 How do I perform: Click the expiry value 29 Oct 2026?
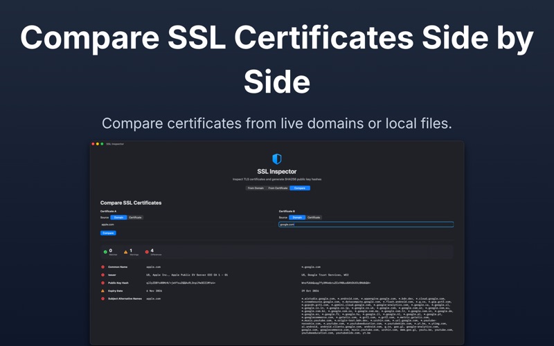coord(310,291)
